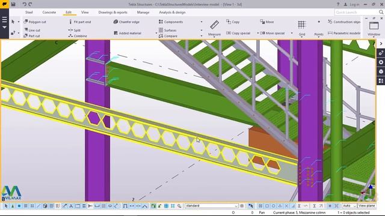Activate Fit part end
Image resolution: width=385 pixels, height=216 pixels.
tap(80, 22)
